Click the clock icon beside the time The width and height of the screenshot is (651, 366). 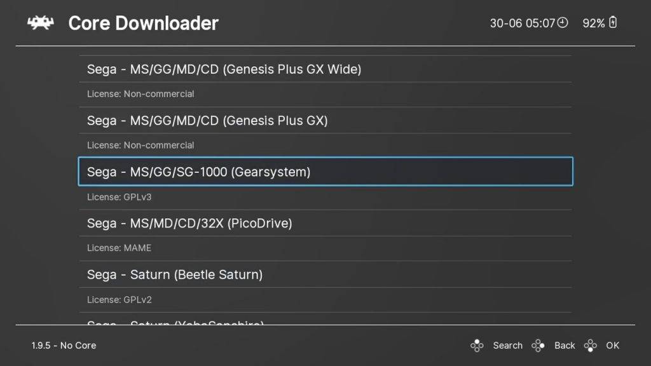[x=563, y=23]
